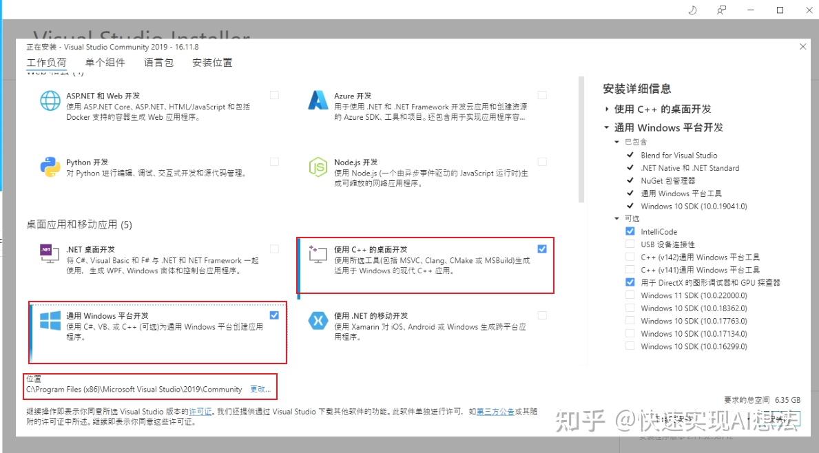Image resolution: width=819 pixels, height=453 pixels.
Task: Check the USB 设备连接性 component
Action: tap(630, 244)
